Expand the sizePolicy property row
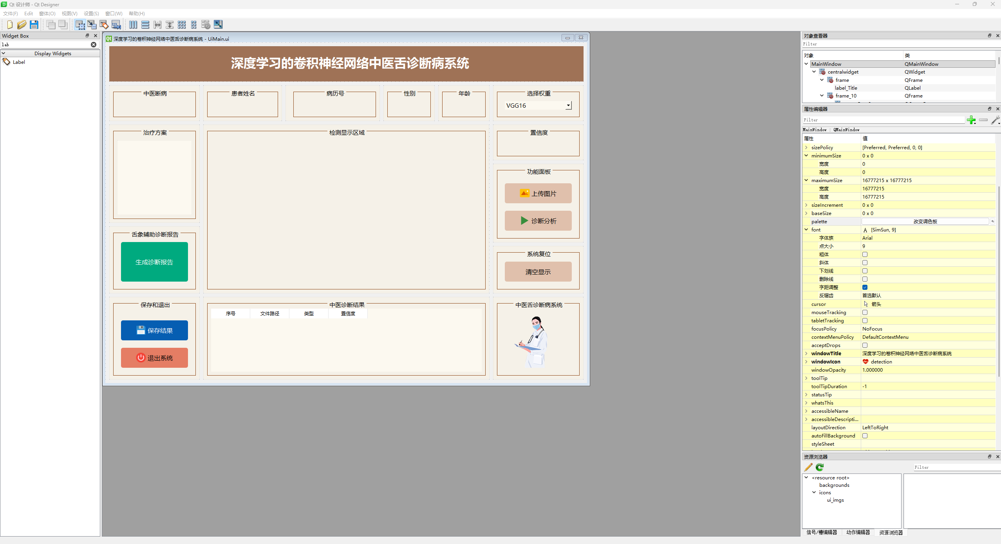The height and width of the screenshot is (544, 1001). (806, 148)
